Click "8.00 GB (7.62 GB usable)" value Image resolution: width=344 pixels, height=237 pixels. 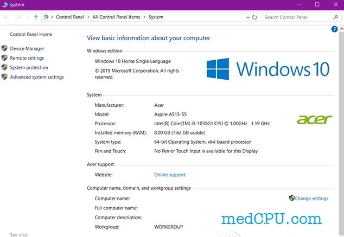pos(180,133)
